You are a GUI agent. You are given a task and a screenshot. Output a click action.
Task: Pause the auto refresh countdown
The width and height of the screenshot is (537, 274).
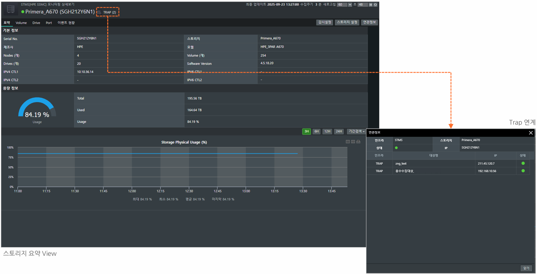coord(370,5)
